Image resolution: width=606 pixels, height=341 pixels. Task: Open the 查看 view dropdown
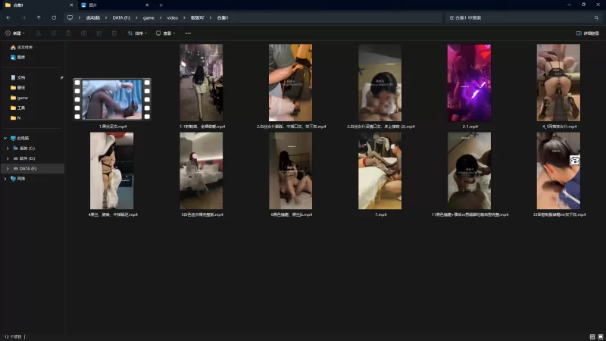(x=165, y=33)
